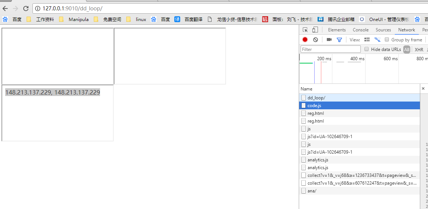Viewport: 428px width, 209px height.
Task: Select collect request with a=1236733437
Action: coord(359,175)
